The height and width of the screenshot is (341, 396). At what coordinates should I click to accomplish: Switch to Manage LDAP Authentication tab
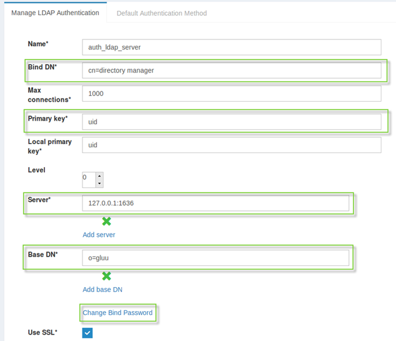(55, 13)
